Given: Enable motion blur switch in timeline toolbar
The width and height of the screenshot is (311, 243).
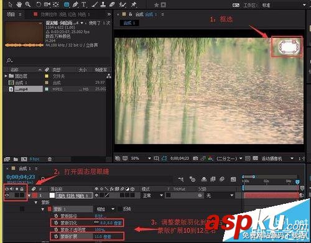Looking at the screenshot, I should 222,179.
